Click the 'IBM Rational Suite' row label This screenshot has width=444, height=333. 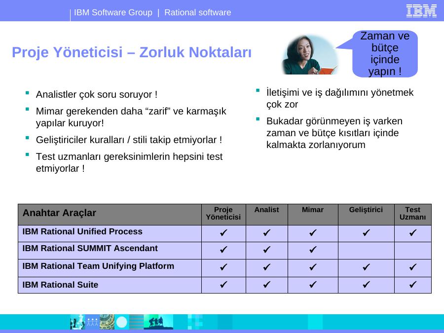pos(60,285)
